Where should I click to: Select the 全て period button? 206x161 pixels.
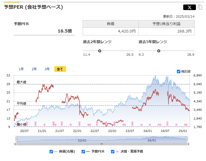point(60,69)
